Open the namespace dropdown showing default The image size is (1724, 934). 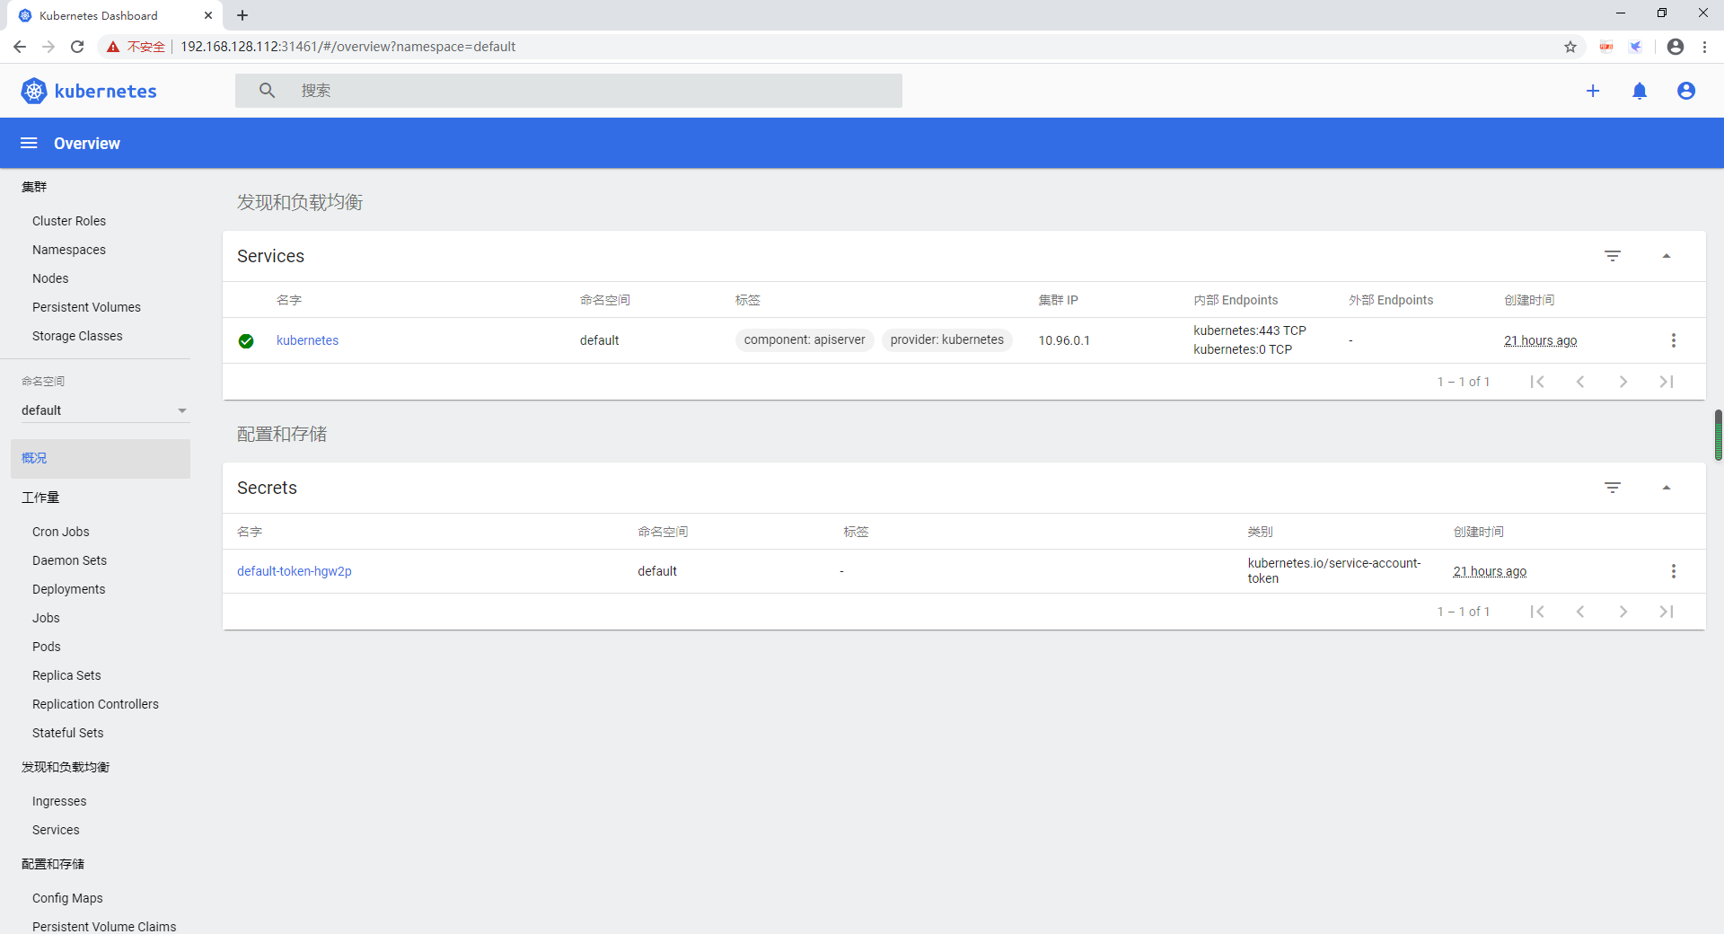pyautogui.click(x=104, y=410)
